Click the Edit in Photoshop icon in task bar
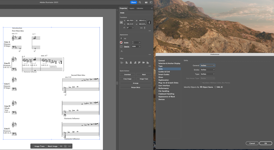The image size is (274, 150). [65, 146]
